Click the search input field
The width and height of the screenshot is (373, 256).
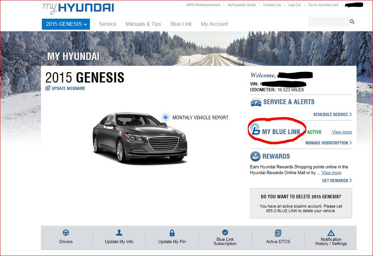click(329, 22)
